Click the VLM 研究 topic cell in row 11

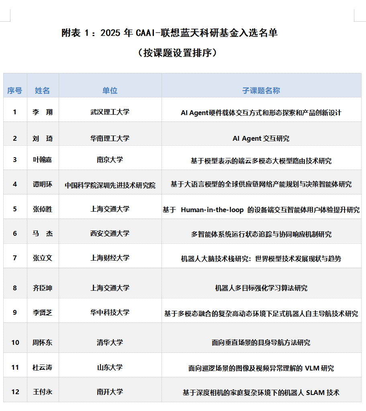pyautogui.click(x=261, y=368)
